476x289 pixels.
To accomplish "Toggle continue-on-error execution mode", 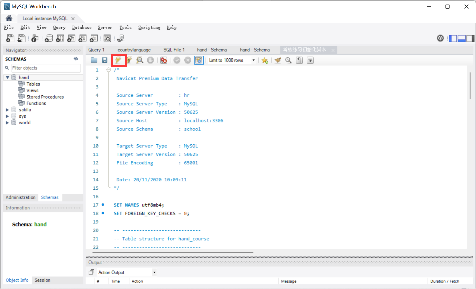I will (x=163, y=60).
